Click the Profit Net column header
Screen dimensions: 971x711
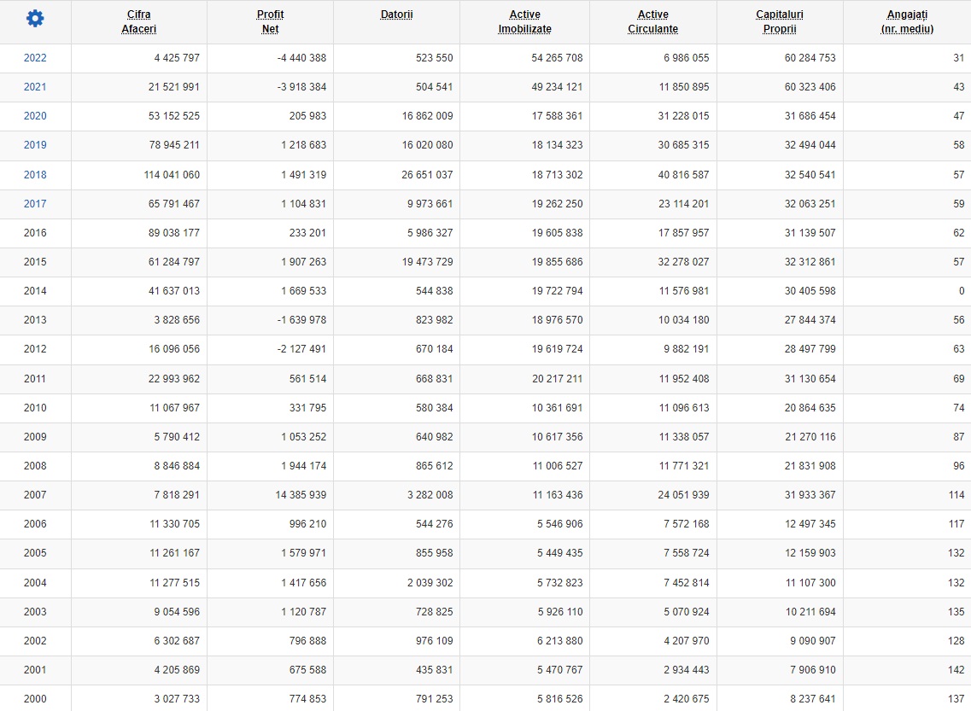point(270,21)
